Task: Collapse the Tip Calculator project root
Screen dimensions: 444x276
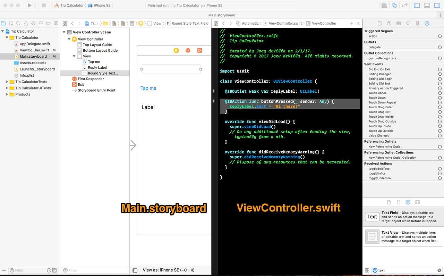Action: pos(3,31)
